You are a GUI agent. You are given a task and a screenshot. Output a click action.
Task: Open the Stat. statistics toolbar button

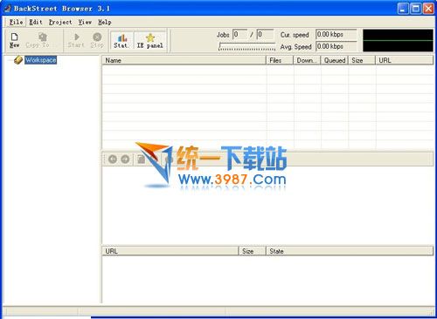[x=121, y=40]
